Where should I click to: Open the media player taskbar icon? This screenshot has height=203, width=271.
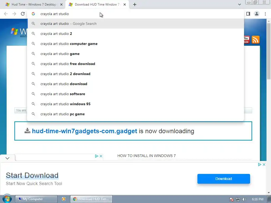64,199
